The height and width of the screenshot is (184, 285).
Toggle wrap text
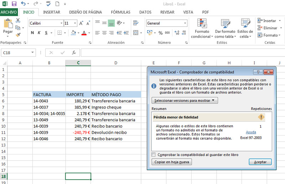coord(136,23)
